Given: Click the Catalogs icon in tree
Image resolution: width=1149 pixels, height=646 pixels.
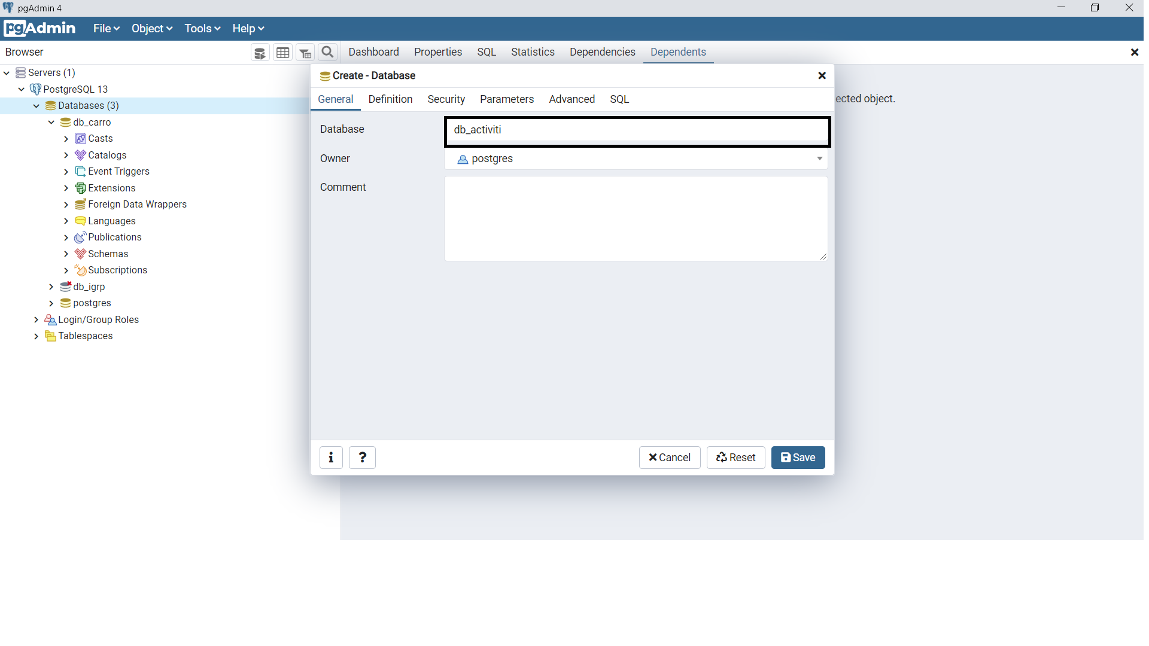Looking at the screenshot, I should (x=81, y=155).
